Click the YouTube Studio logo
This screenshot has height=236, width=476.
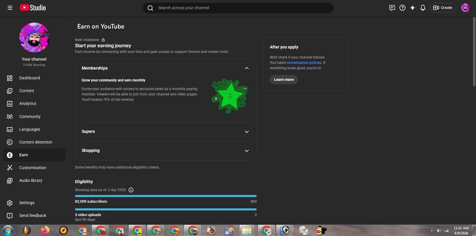[x=33, y=8]
